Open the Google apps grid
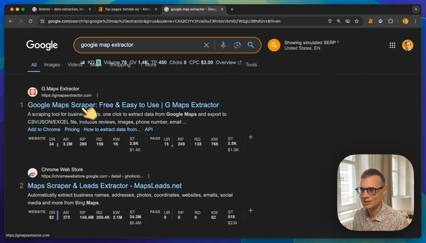 pyautogui.click(x=392, y=45)
